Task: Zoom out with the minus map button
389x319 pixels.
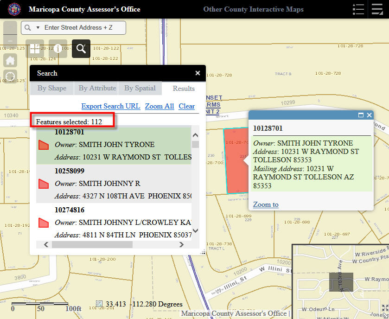Action: coord(10,40)
